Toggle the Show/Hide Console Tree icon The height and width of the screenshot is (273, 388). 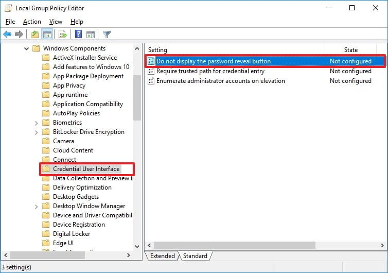point(47,35)
